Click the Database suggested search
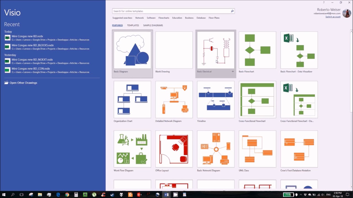353x198 pixels. pos(201,18)
